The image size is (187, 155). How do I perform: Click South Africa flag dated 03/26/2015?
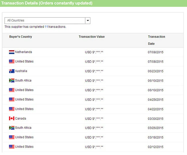[x=12, y=128]
